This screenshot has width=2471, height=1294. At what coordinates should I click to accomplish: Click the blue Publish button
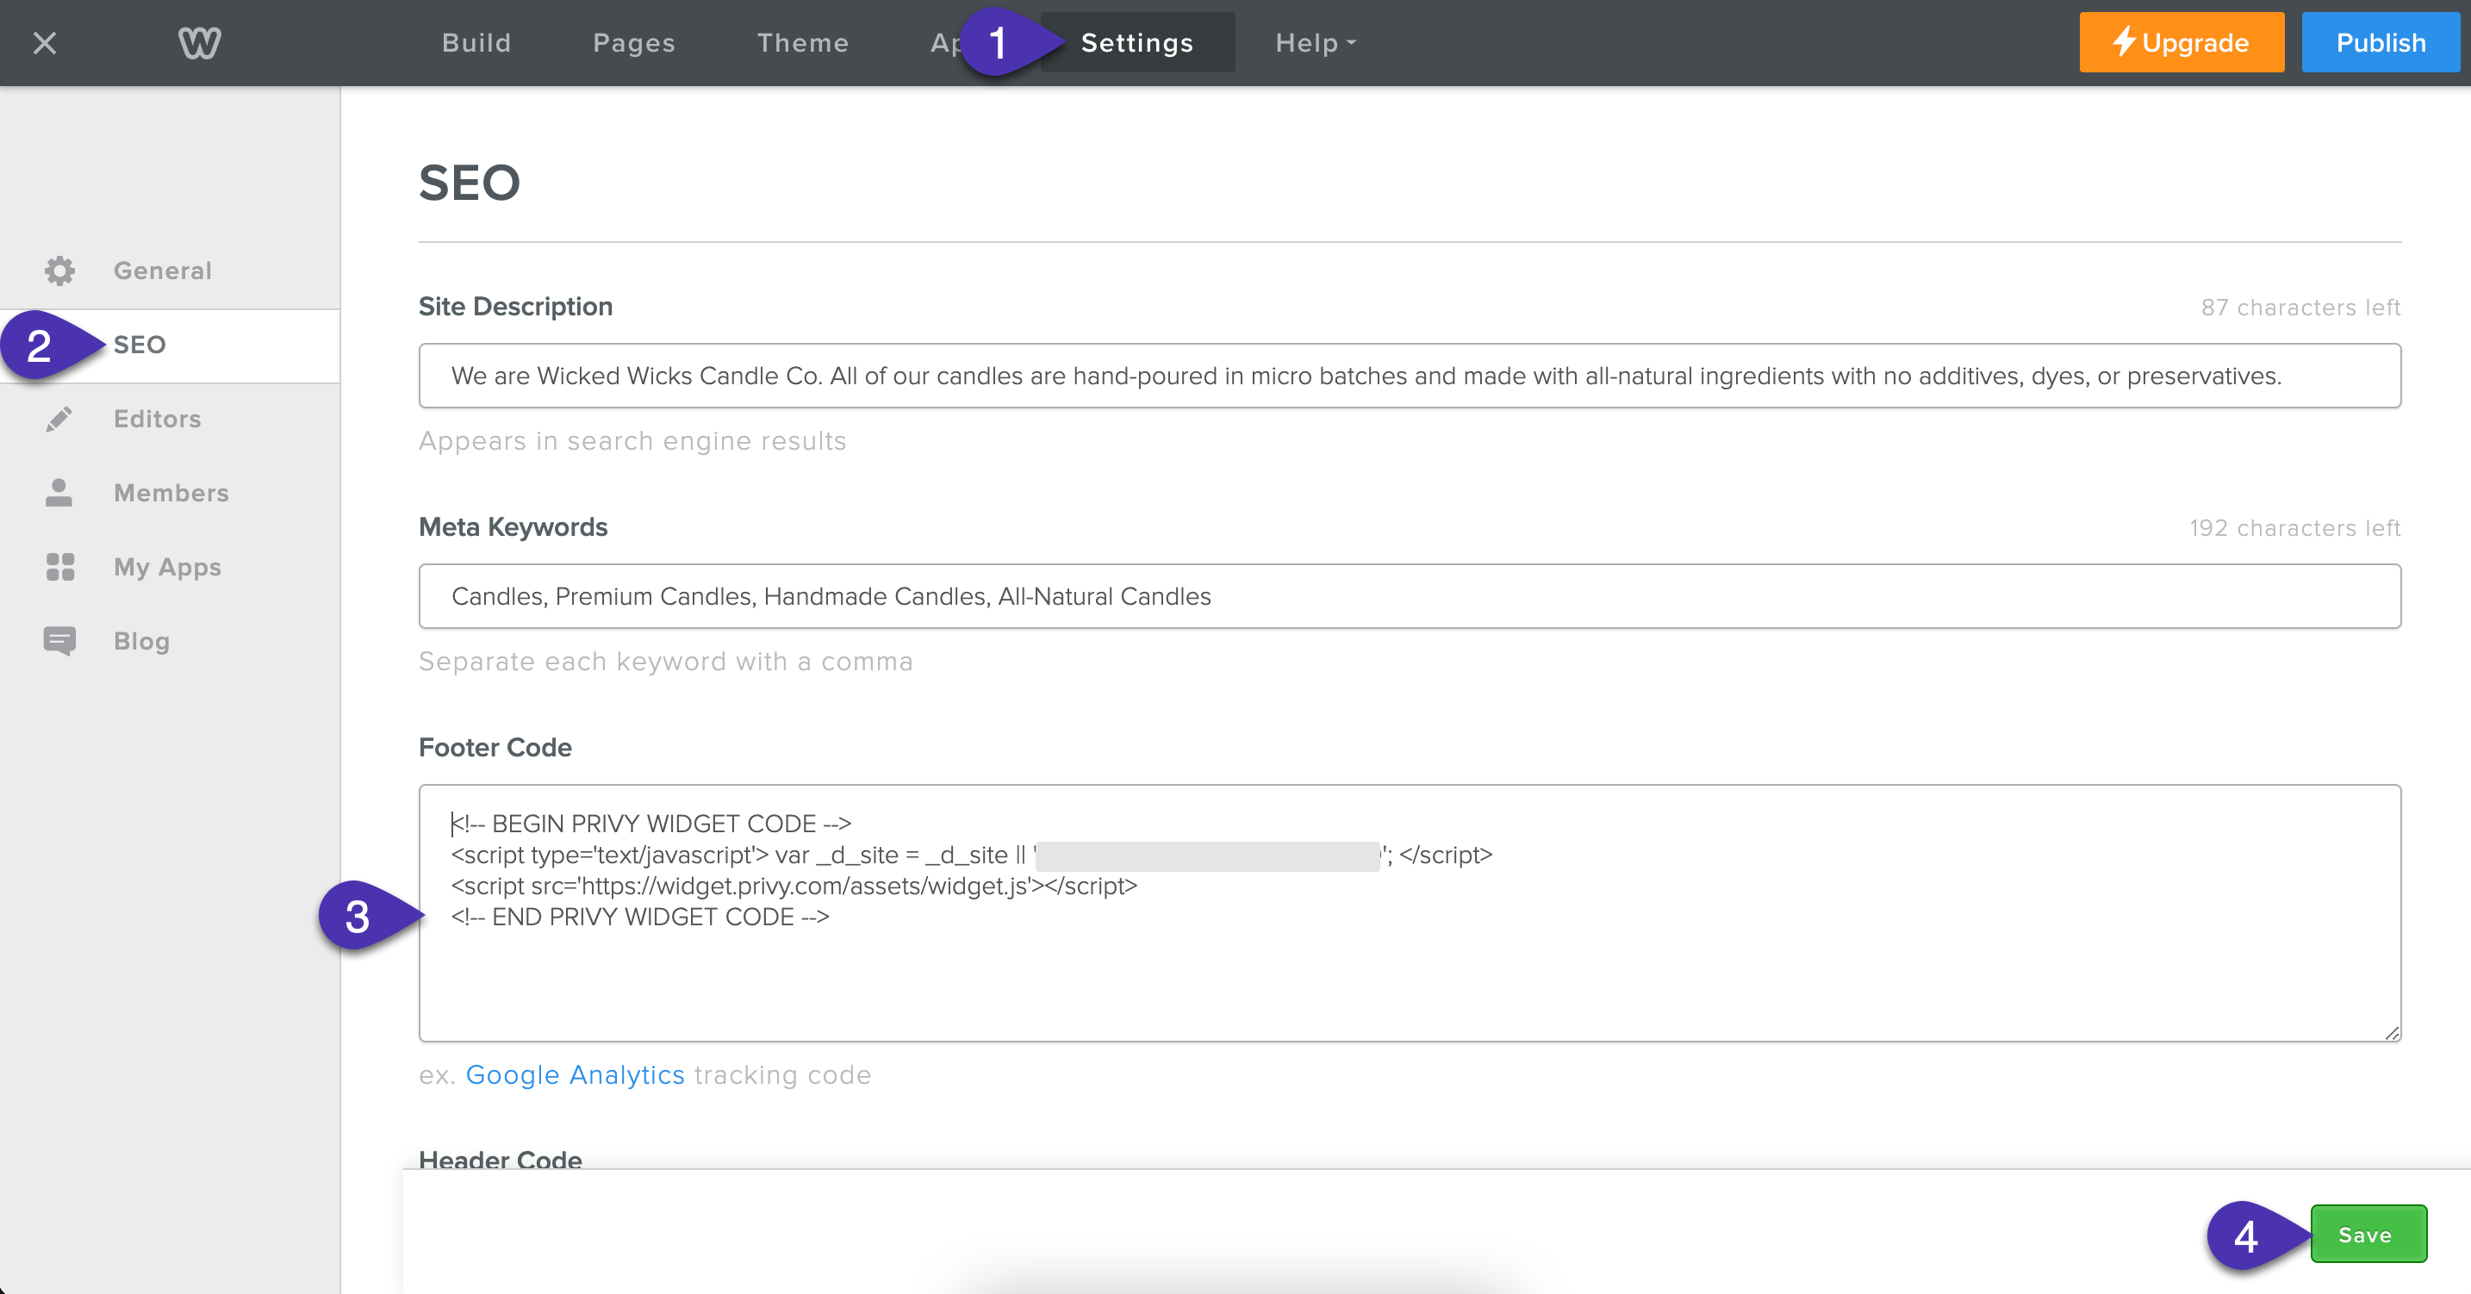pos(2381,43)
